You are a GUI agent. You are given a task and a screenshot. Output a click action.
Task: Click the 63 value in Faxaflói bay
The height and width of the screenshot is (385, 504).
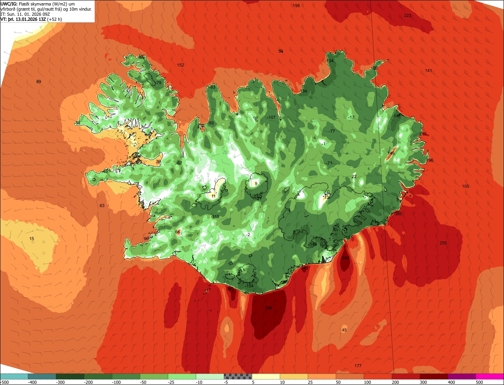[x=102, y=205]
